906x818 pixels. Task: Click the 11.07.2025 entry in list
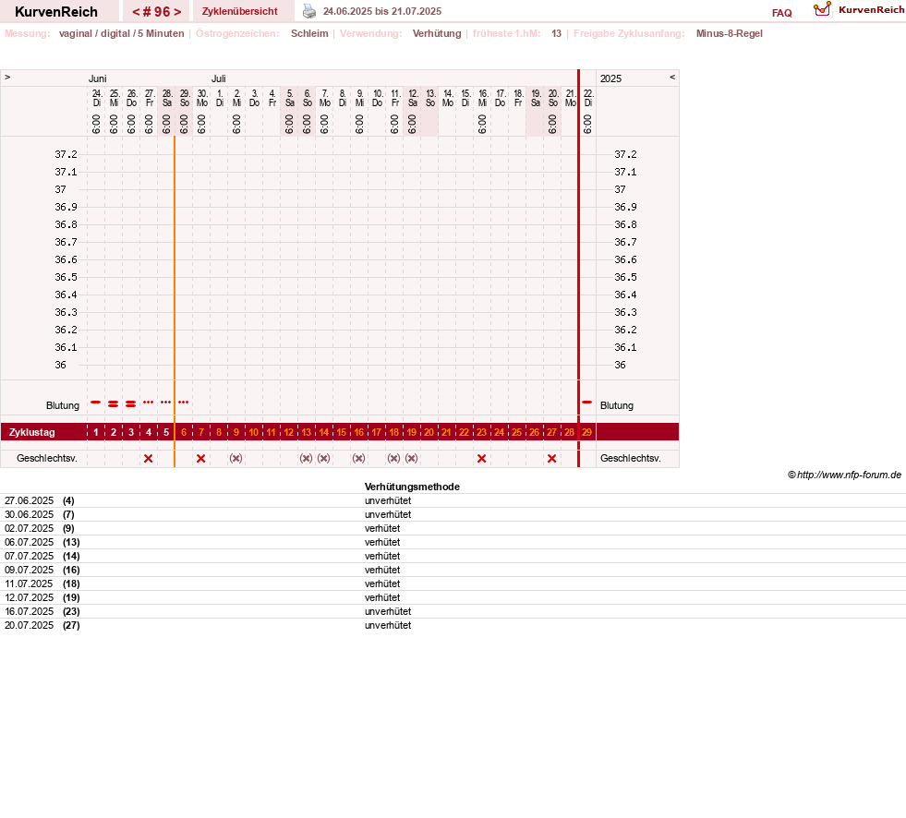tap(453, 584)
